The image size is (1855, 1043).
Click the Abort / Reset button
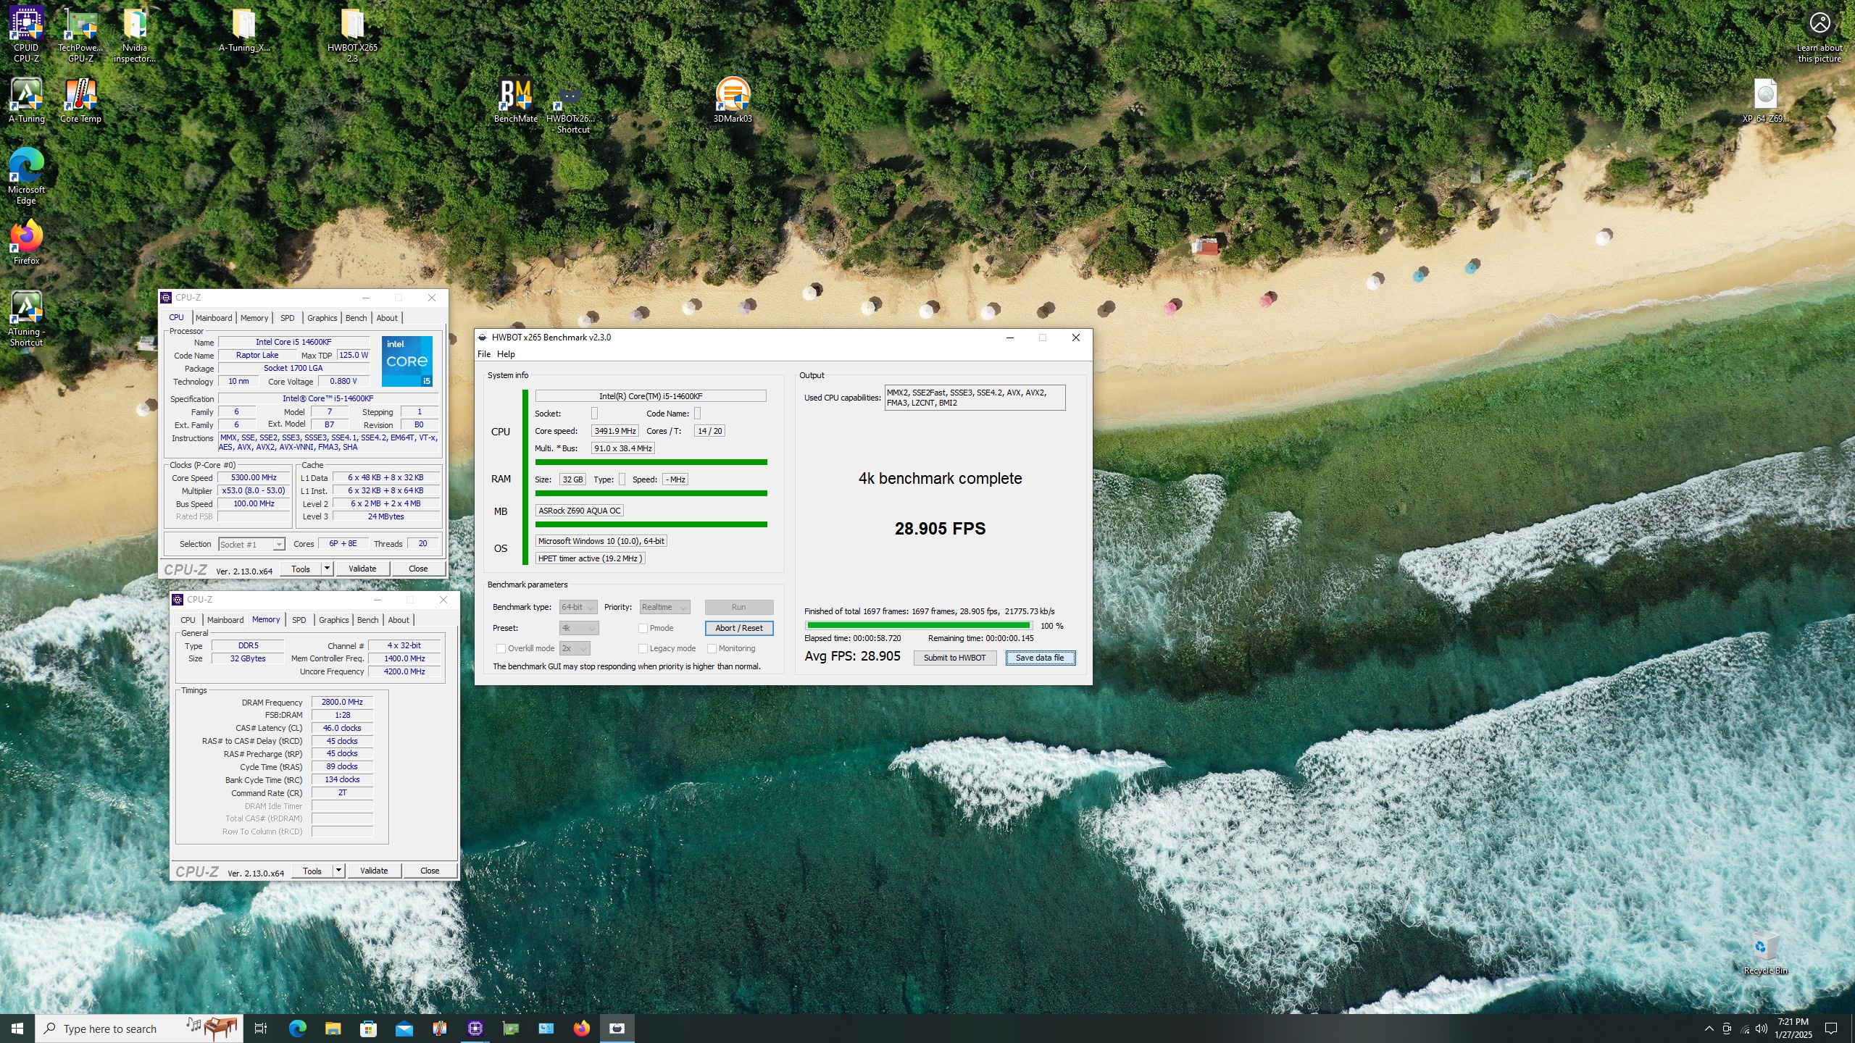coord(738,628)
